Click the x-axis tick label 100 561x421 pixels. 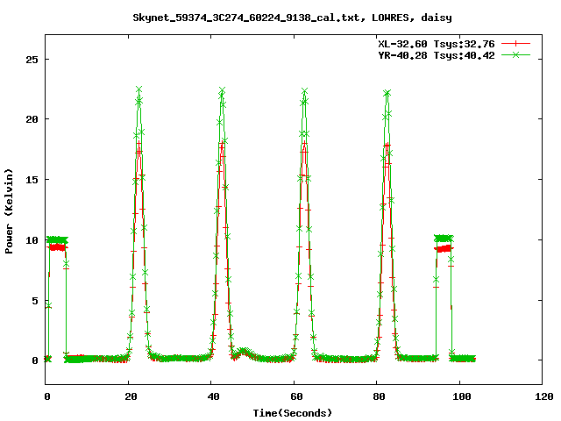(x=462, y=396)
